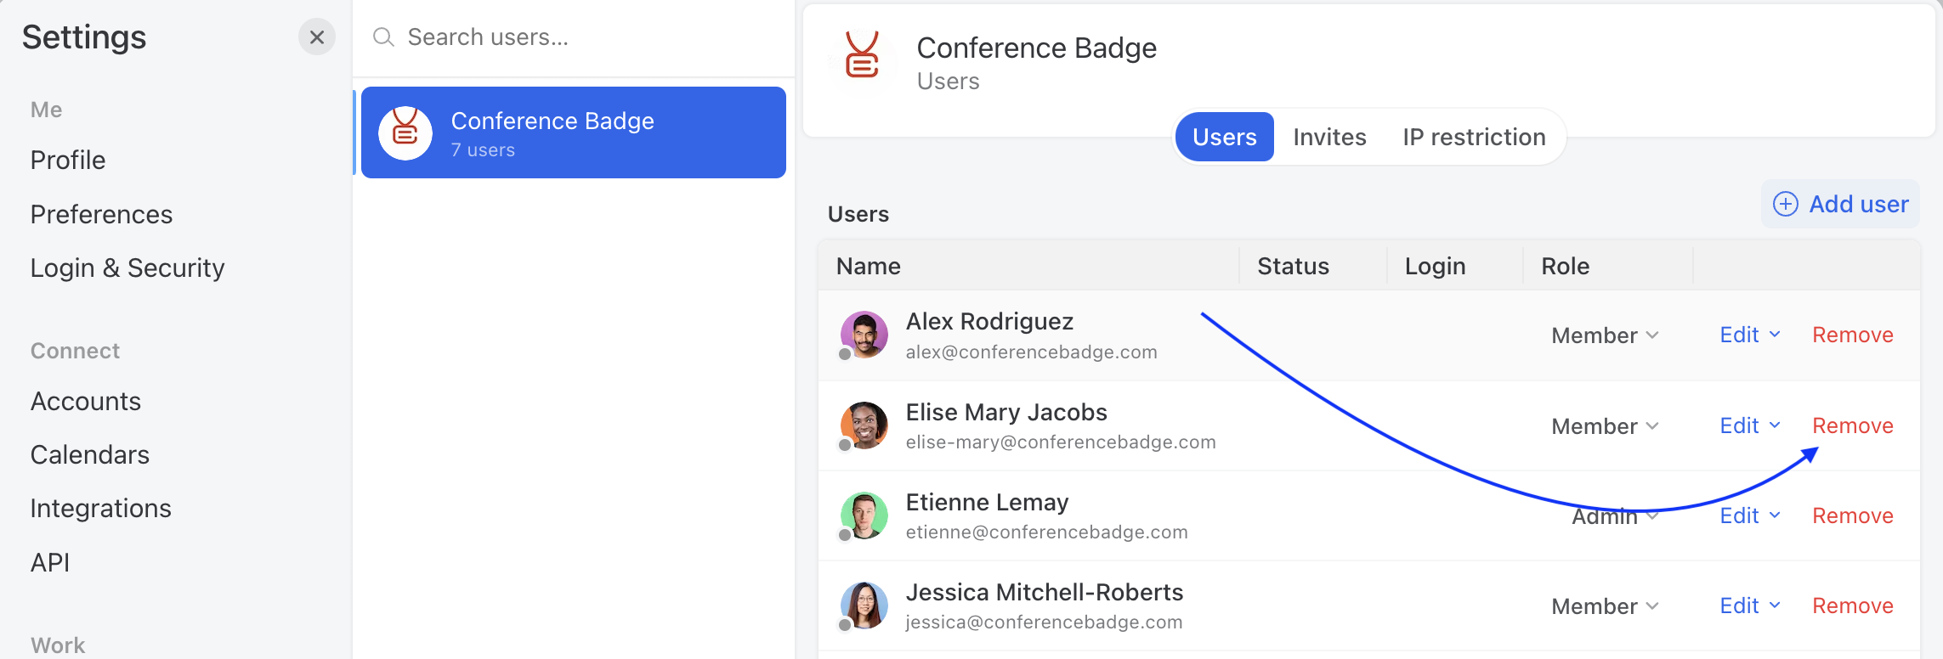1943x659 pixels.
Task: Open the IP restriction tab
Action: (1474, 137)
